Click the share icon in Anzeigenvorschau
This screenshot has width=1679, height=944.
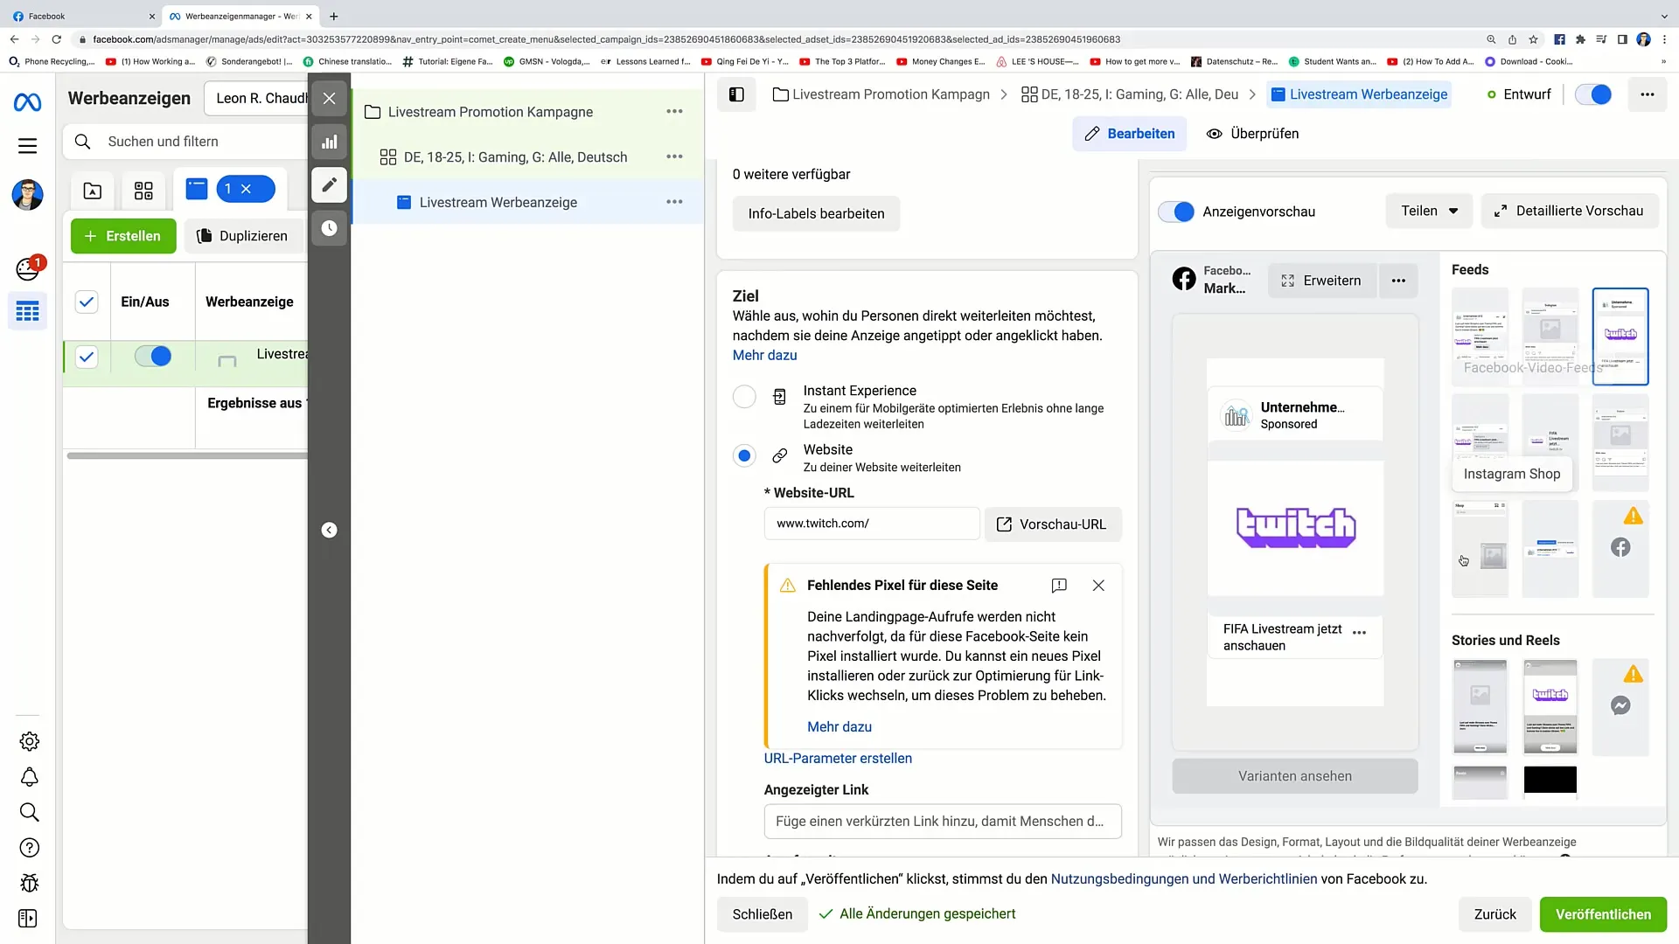tap(1429, 211)
